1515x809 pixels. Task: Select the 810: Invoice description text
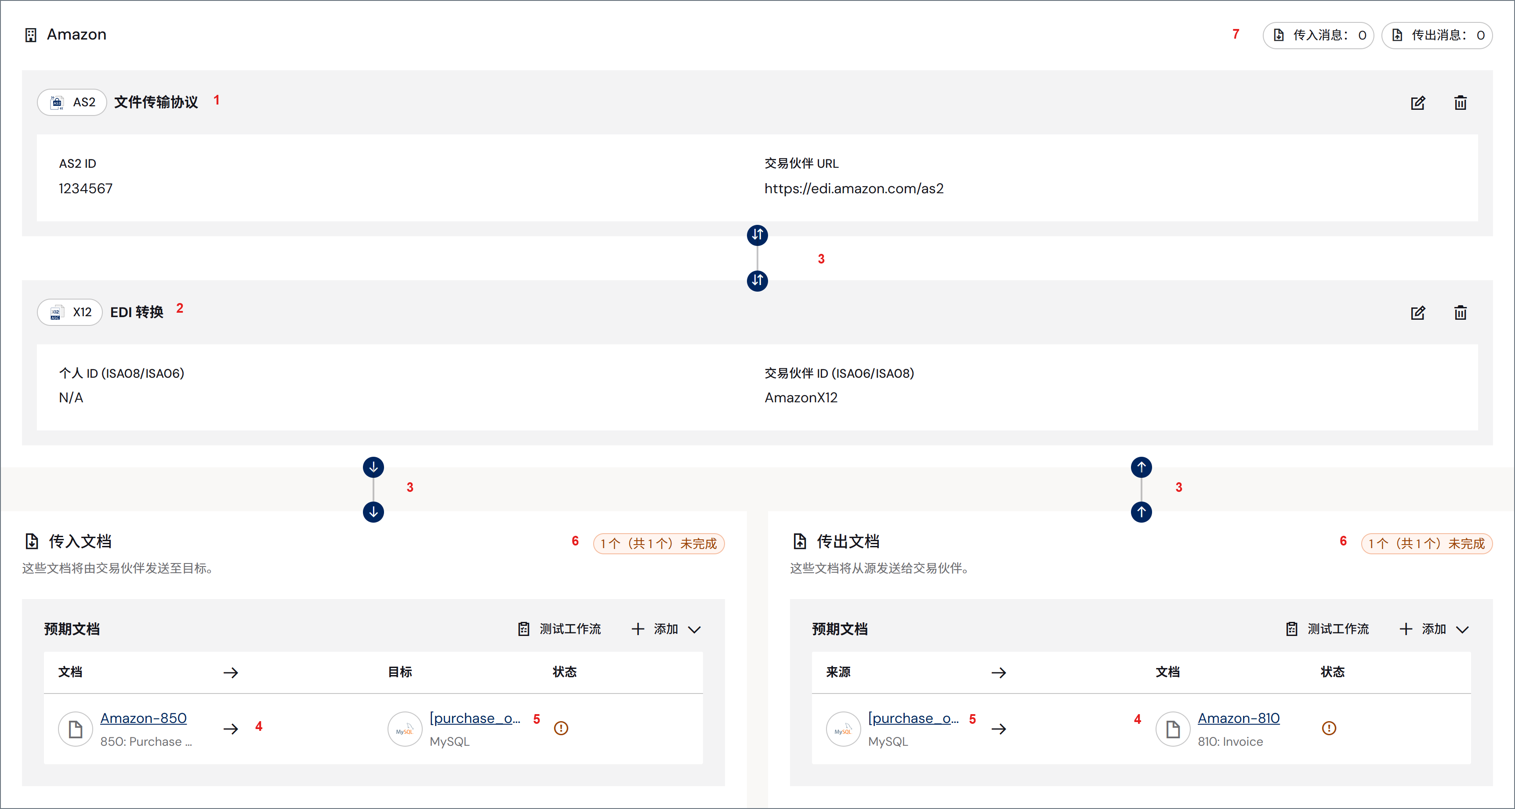coord(1230,742)
